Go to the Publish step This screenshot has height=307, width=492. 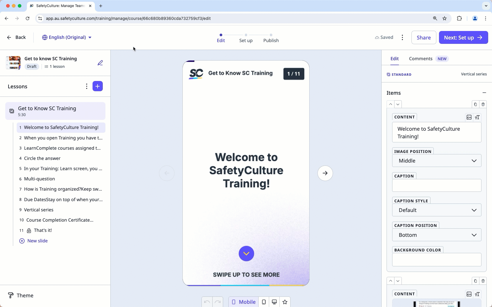click(271, 38)
